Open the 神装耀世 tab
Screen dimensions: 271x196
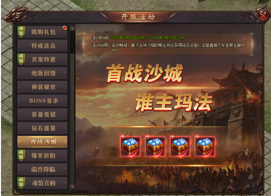(x=42, y=87)
